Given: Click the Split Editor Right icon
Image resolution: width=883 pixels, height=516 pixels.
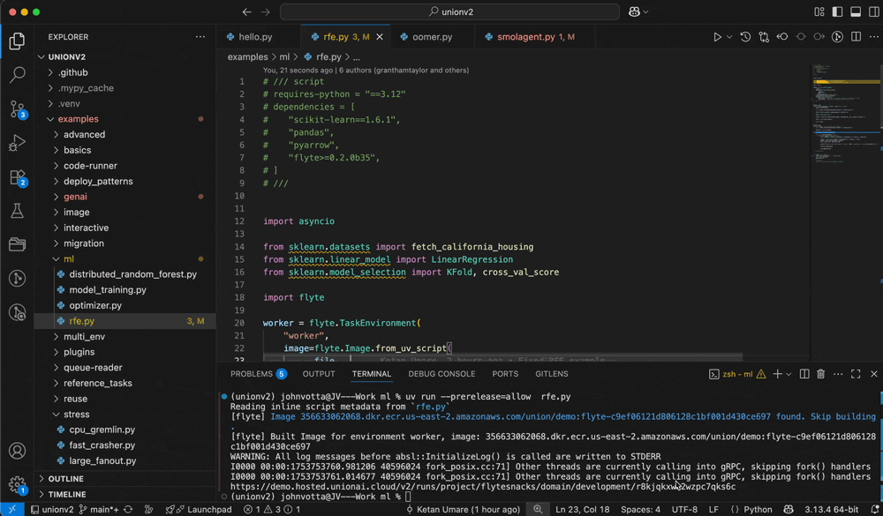Looking at the screenshot, I should point(856,37).
